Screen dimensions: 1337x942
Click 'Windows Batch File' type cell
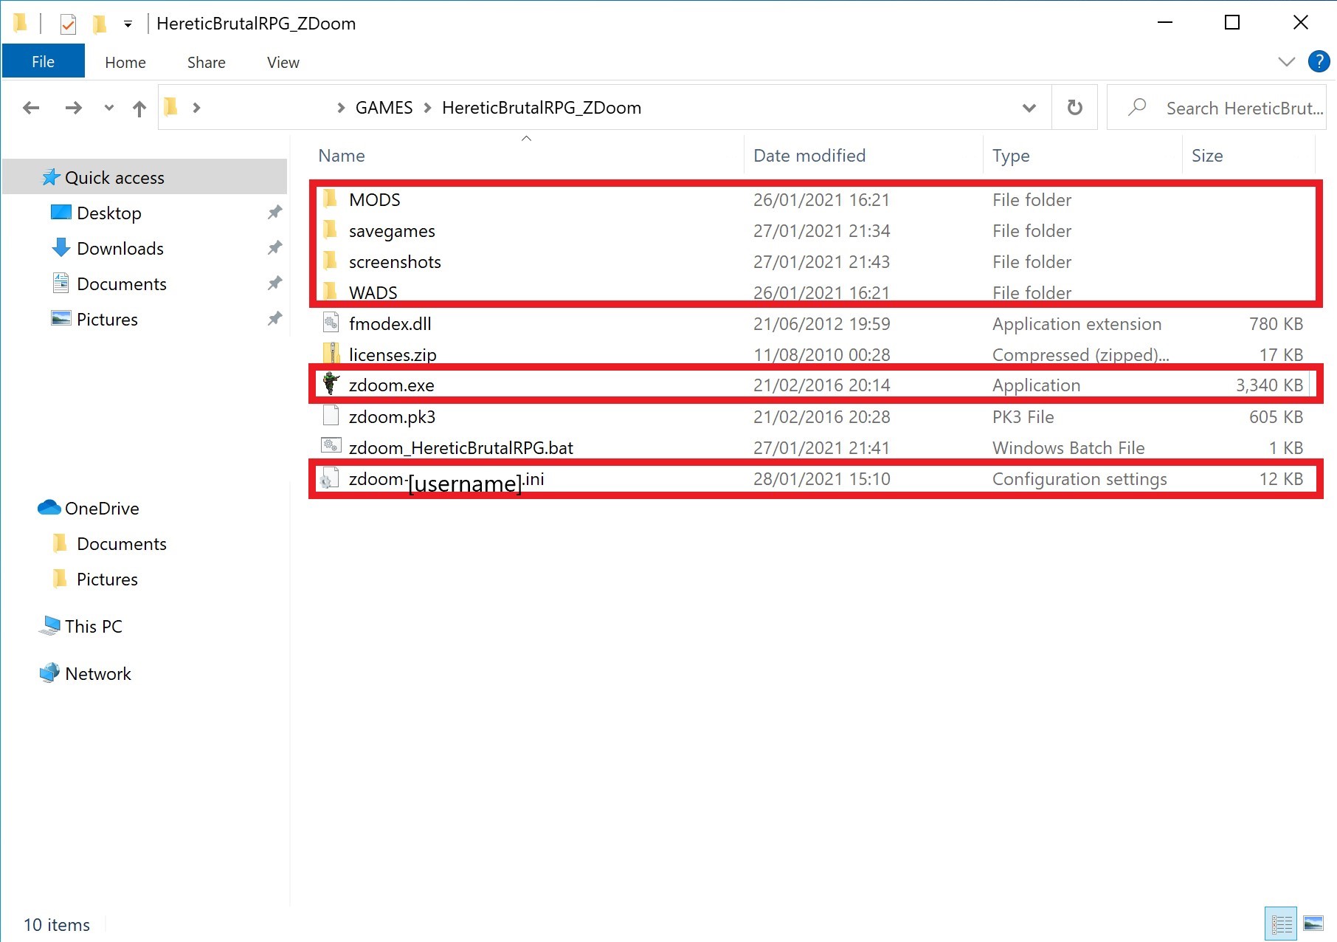point(1068,448)
